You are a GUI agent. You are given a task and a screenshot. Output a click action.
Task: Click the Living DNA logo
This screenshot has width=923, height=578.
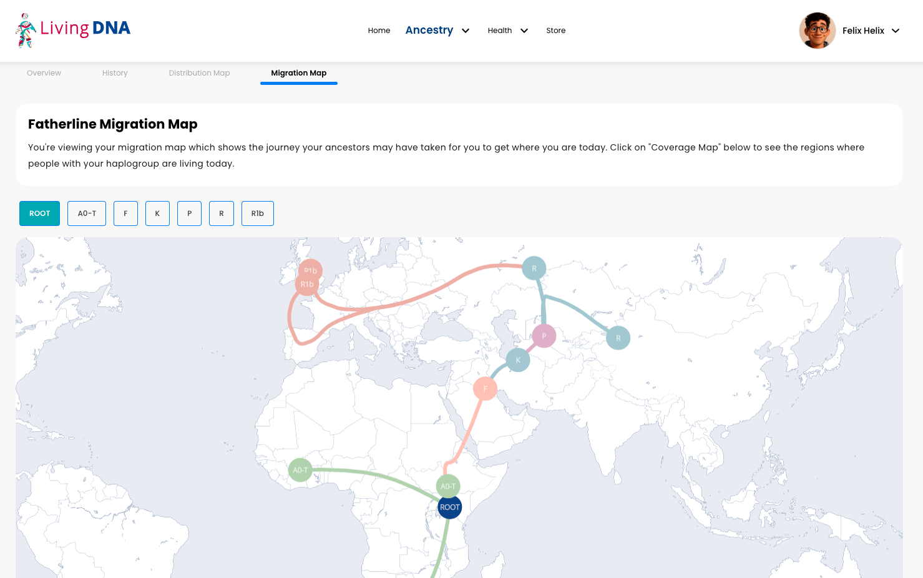point(73,30)
